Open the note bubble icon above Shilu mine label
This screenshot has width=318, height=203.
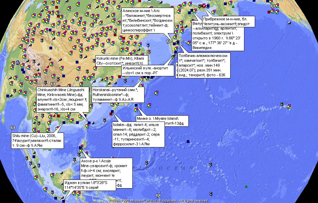pos(13,128)
